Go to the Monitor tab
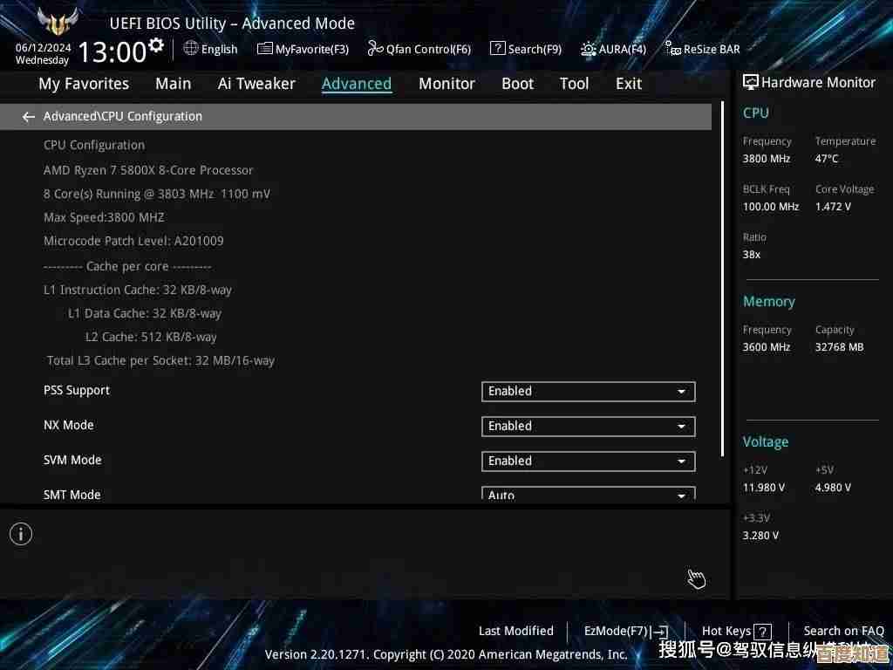 pos(446,84)
